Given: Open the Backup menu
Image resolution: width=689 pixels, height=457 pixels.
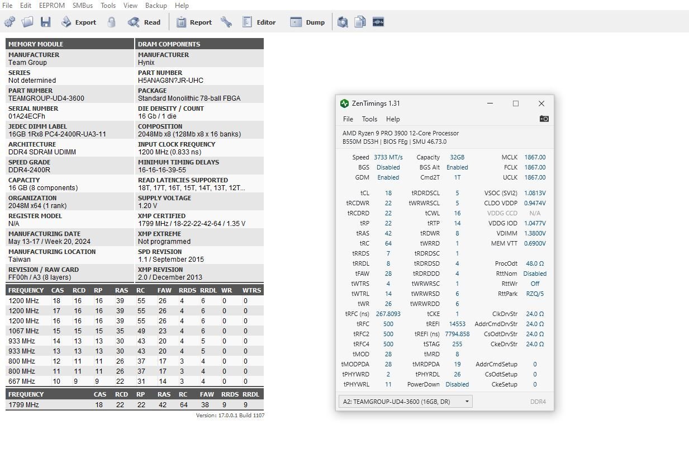Looking at the screenshot, I should coord(156,6).
